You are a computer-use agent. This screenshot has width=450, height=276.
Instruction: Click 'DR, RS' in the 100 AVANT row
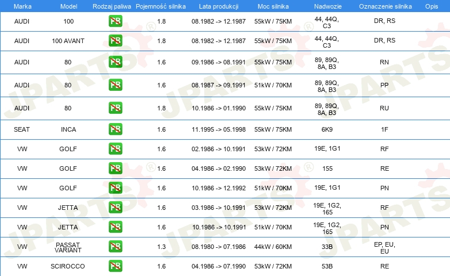pyautogui.click(x=384, y=40)
